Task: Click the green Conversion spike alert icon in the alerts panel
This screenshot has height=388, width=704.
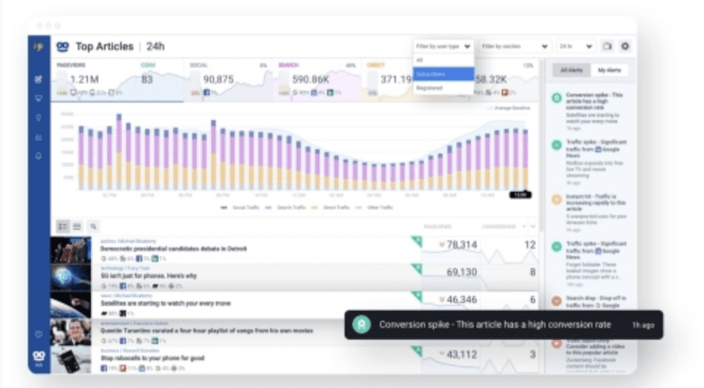Action: point(557,98)
